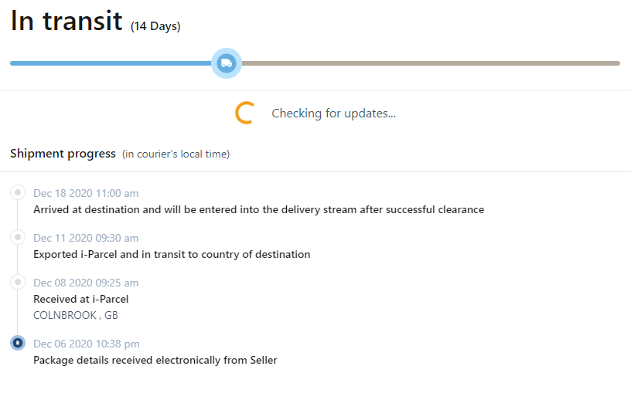Click the 'Dec 11 2020 09:30 am' timestamp
Viewport: 631px width, 400px height.
[86, 238]
